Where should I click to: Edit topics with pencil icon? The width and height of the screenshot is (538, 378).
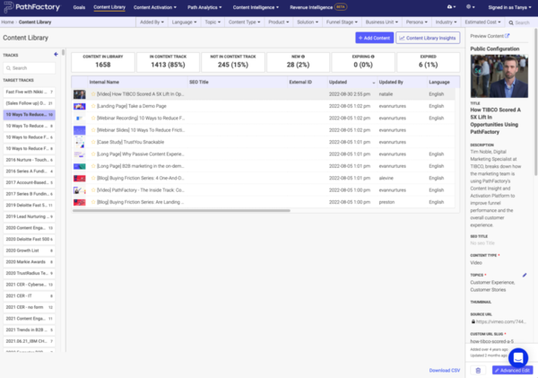[525, 275]
